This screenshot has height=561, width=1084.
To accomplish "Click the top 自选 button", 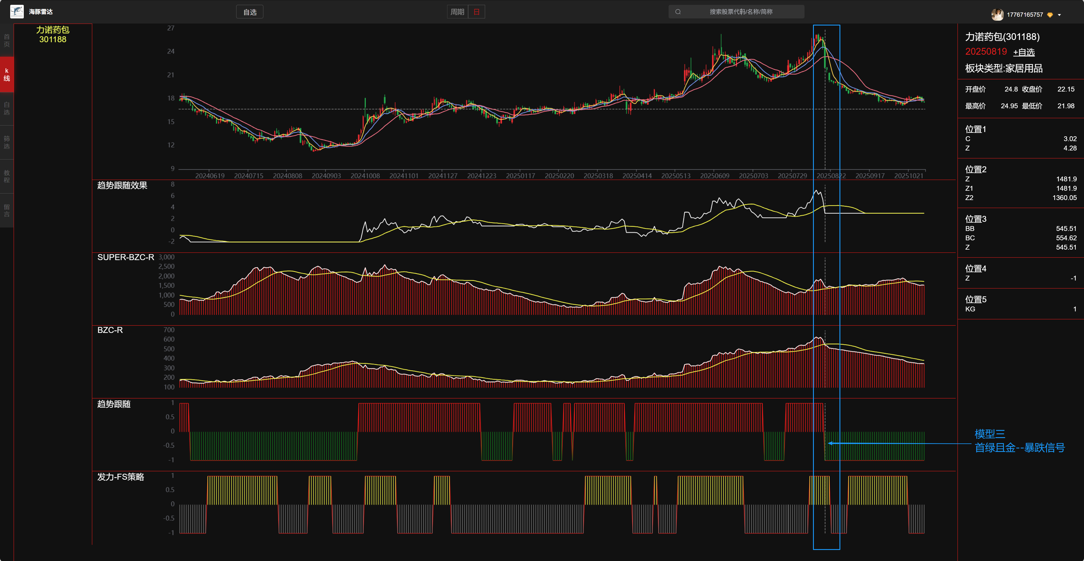I will click(249, 12).
